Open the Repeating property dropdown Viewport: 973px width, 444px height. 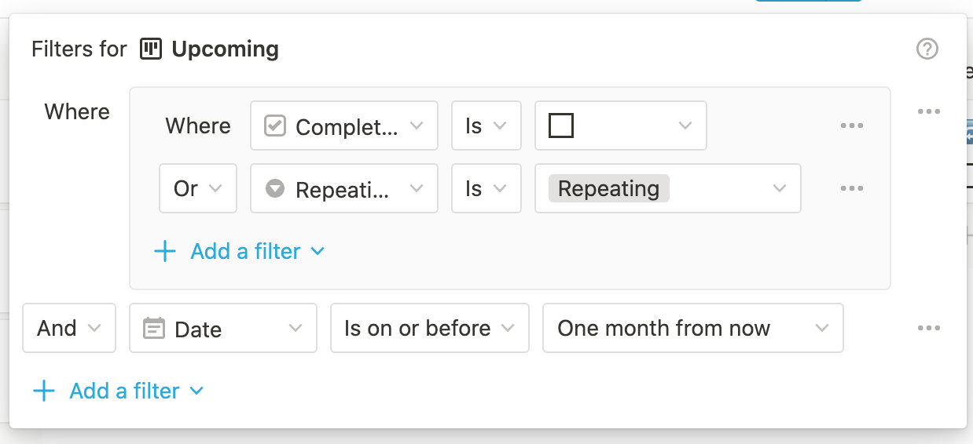coord(343,188)
